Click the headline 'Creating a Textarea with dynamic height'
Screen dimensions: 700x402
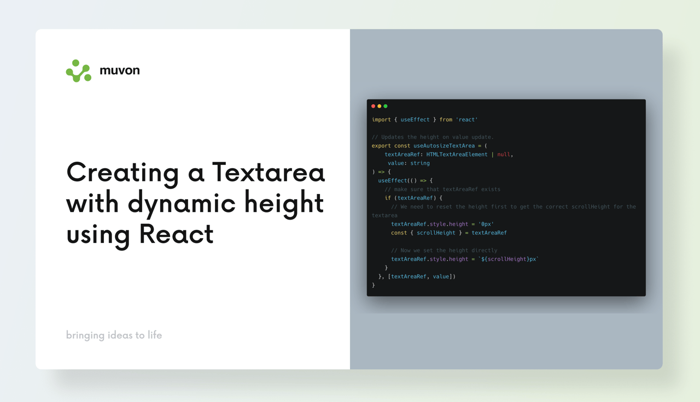click(x=195, y=204)
